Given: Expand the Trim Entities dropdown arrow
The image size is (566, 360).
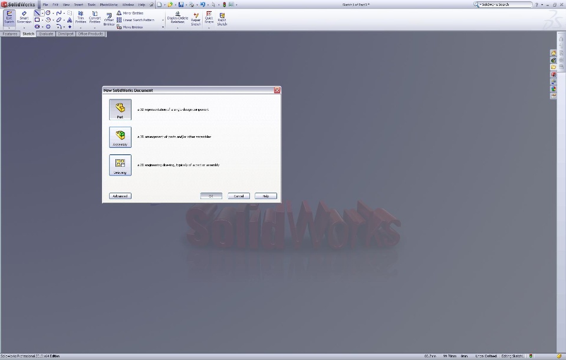Looking at the screenshot, I should pyautogui.click(x=81, y=28).
